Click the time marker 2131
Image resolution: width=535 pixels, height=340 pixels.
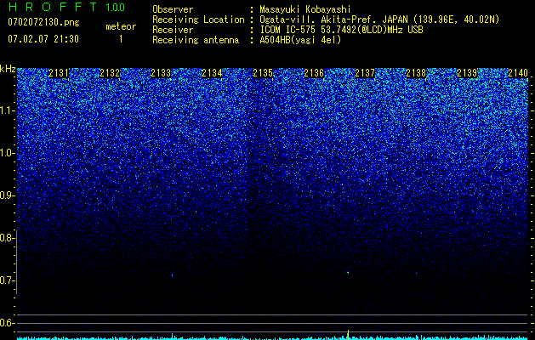[x=59, y=73]
